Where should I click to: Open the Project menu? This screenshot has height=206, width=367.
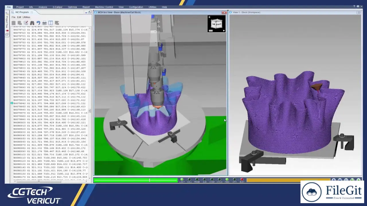(x=20, y=7)
